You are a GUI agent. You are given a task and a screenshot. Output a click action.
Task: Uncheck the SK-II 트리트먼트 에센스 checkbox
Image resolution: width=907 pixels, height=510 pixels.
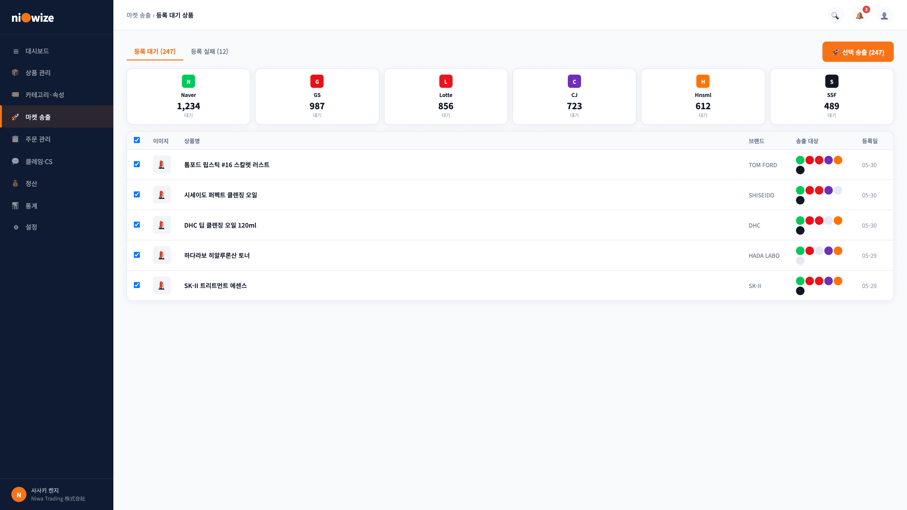pos(137,286)
